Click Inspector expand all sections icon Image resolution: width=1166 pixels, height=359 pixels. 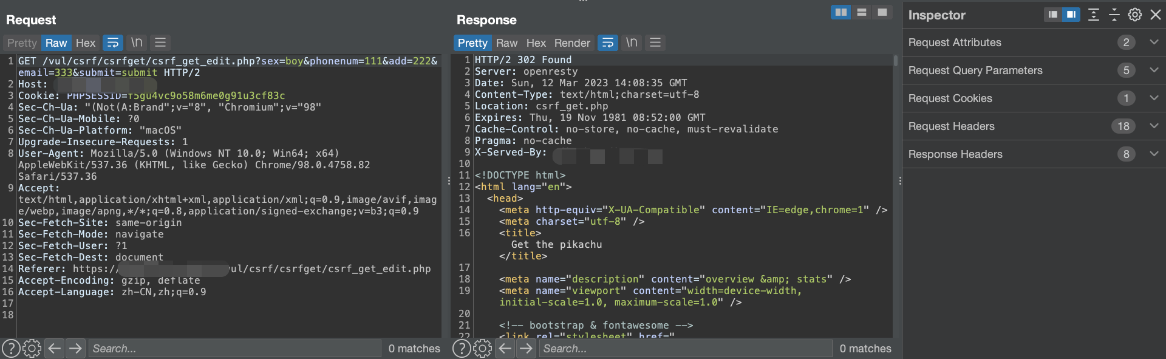[x=1094, y=15]
